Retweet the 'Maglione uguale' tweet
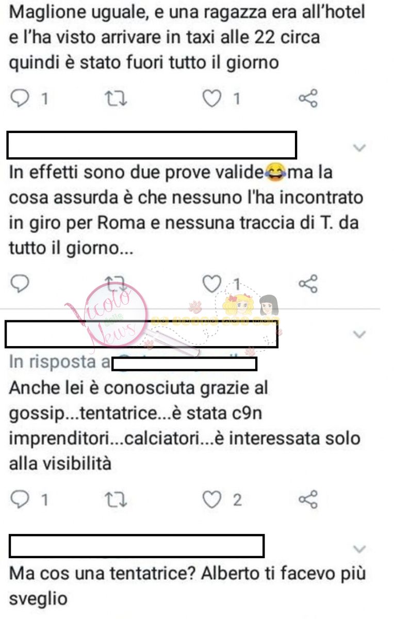The height and width of the screenshot is (619, 394). pyautogui.click(x=115, y=99)
